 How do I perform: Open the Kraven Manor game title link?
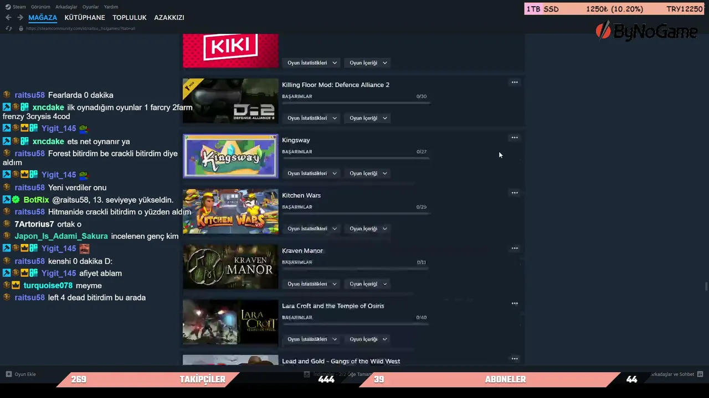pyautogui.click(x=302, y=250)
